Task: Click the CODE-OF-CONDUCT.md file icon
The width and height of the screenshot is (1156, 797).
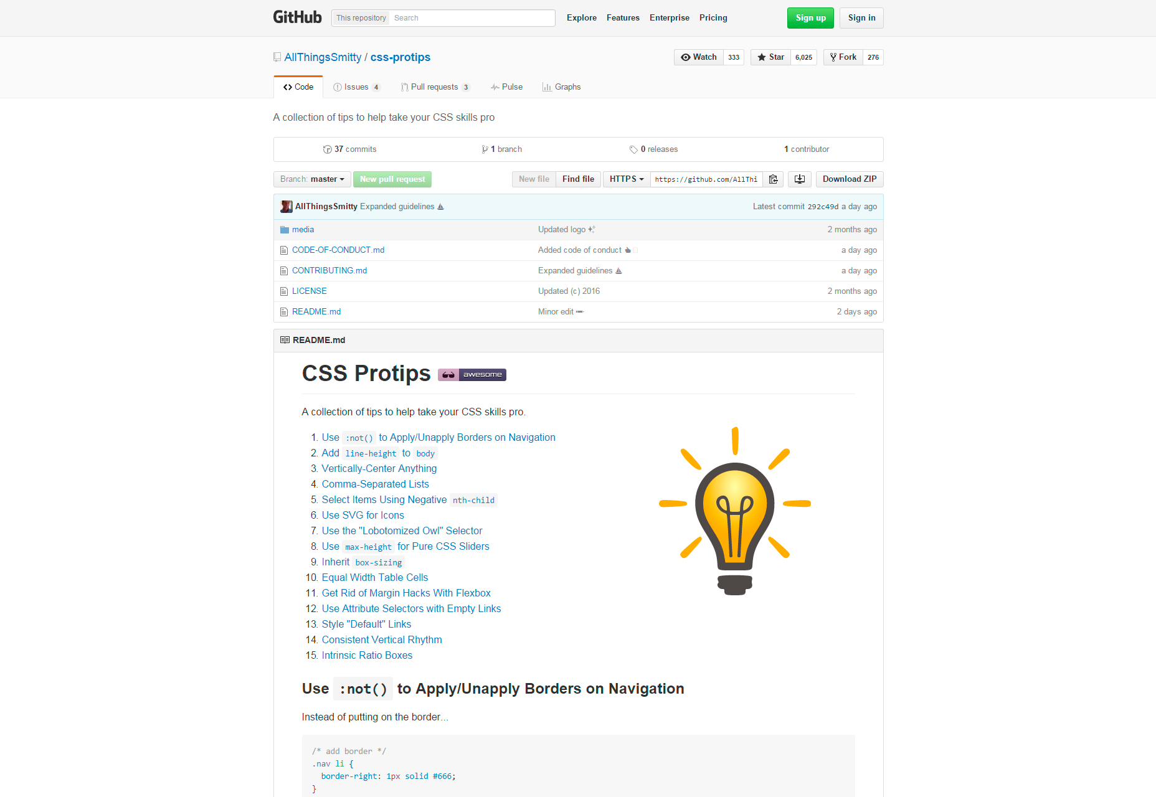Action: [284, 250]
